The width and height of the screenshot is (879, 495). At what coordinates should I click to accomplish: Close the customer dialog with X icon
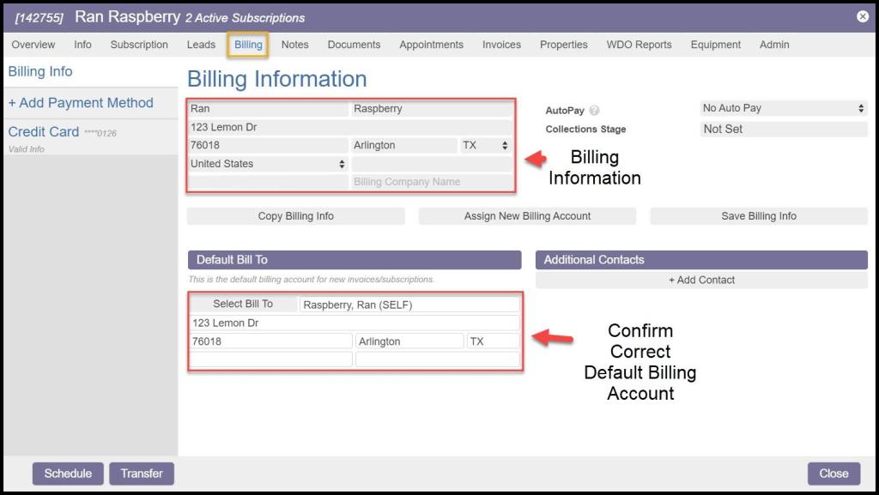(x=862, y=16)
